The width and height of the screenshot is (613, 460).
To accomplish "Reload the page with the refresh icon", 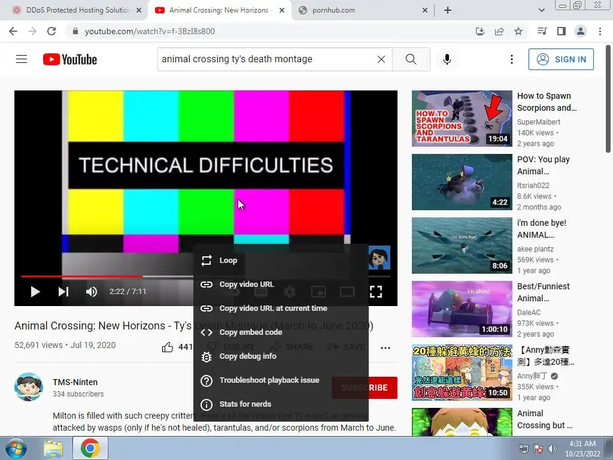I will [51, 31].
